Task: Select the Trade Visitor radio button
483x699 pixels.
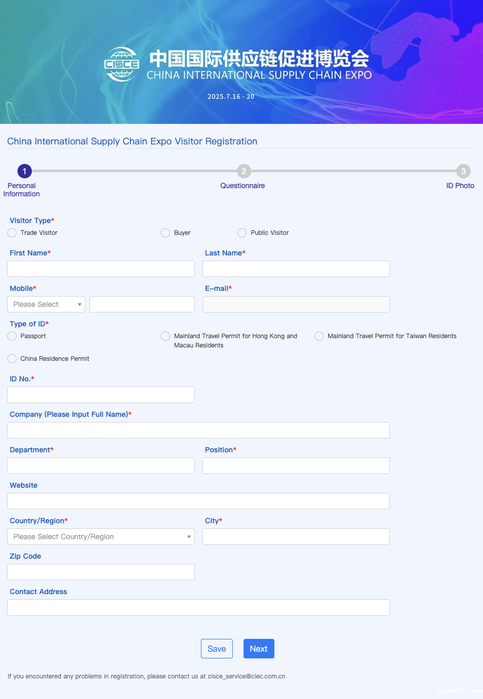Action: tap(12, 233)
